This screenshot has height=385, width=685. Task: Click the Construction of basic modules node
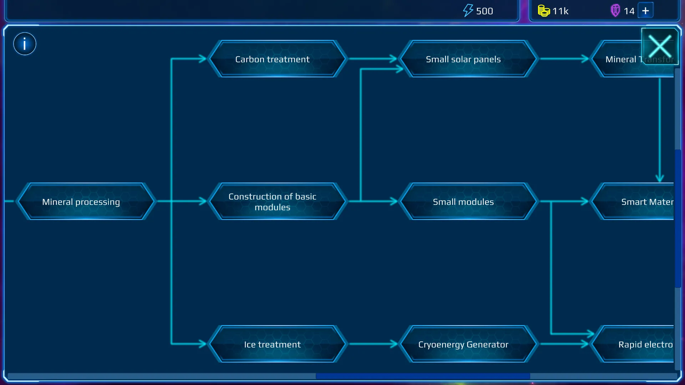273,202
